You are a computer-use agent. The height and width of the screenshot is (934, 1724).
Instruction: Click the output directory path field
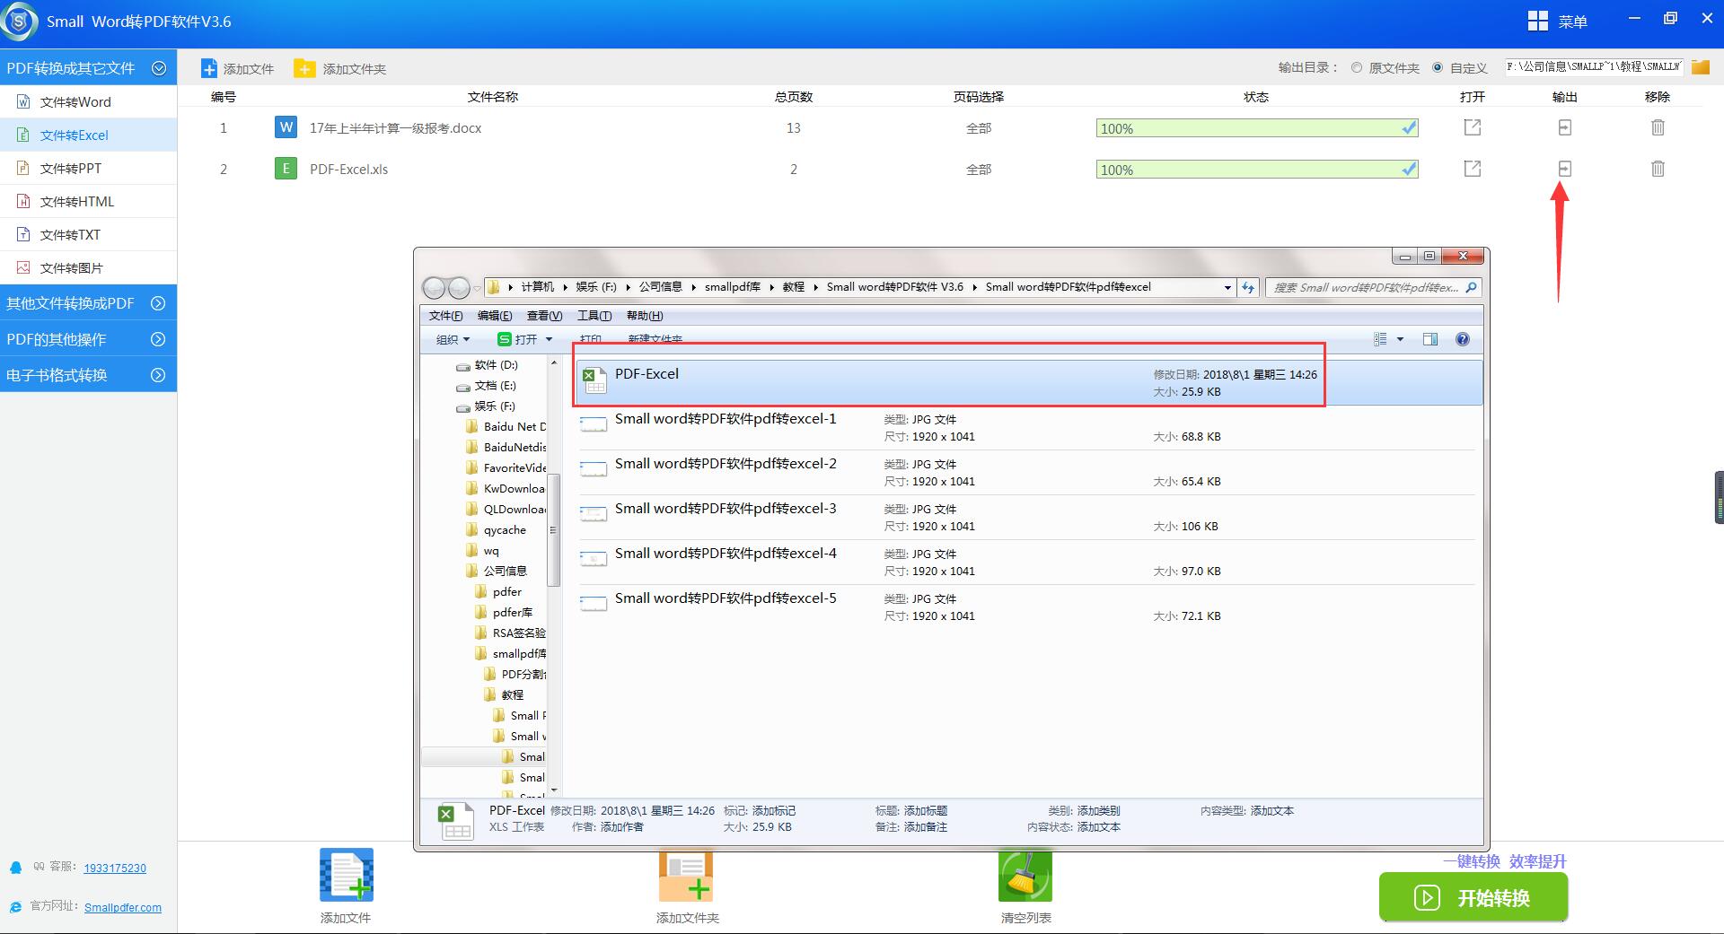(1593, 67)
